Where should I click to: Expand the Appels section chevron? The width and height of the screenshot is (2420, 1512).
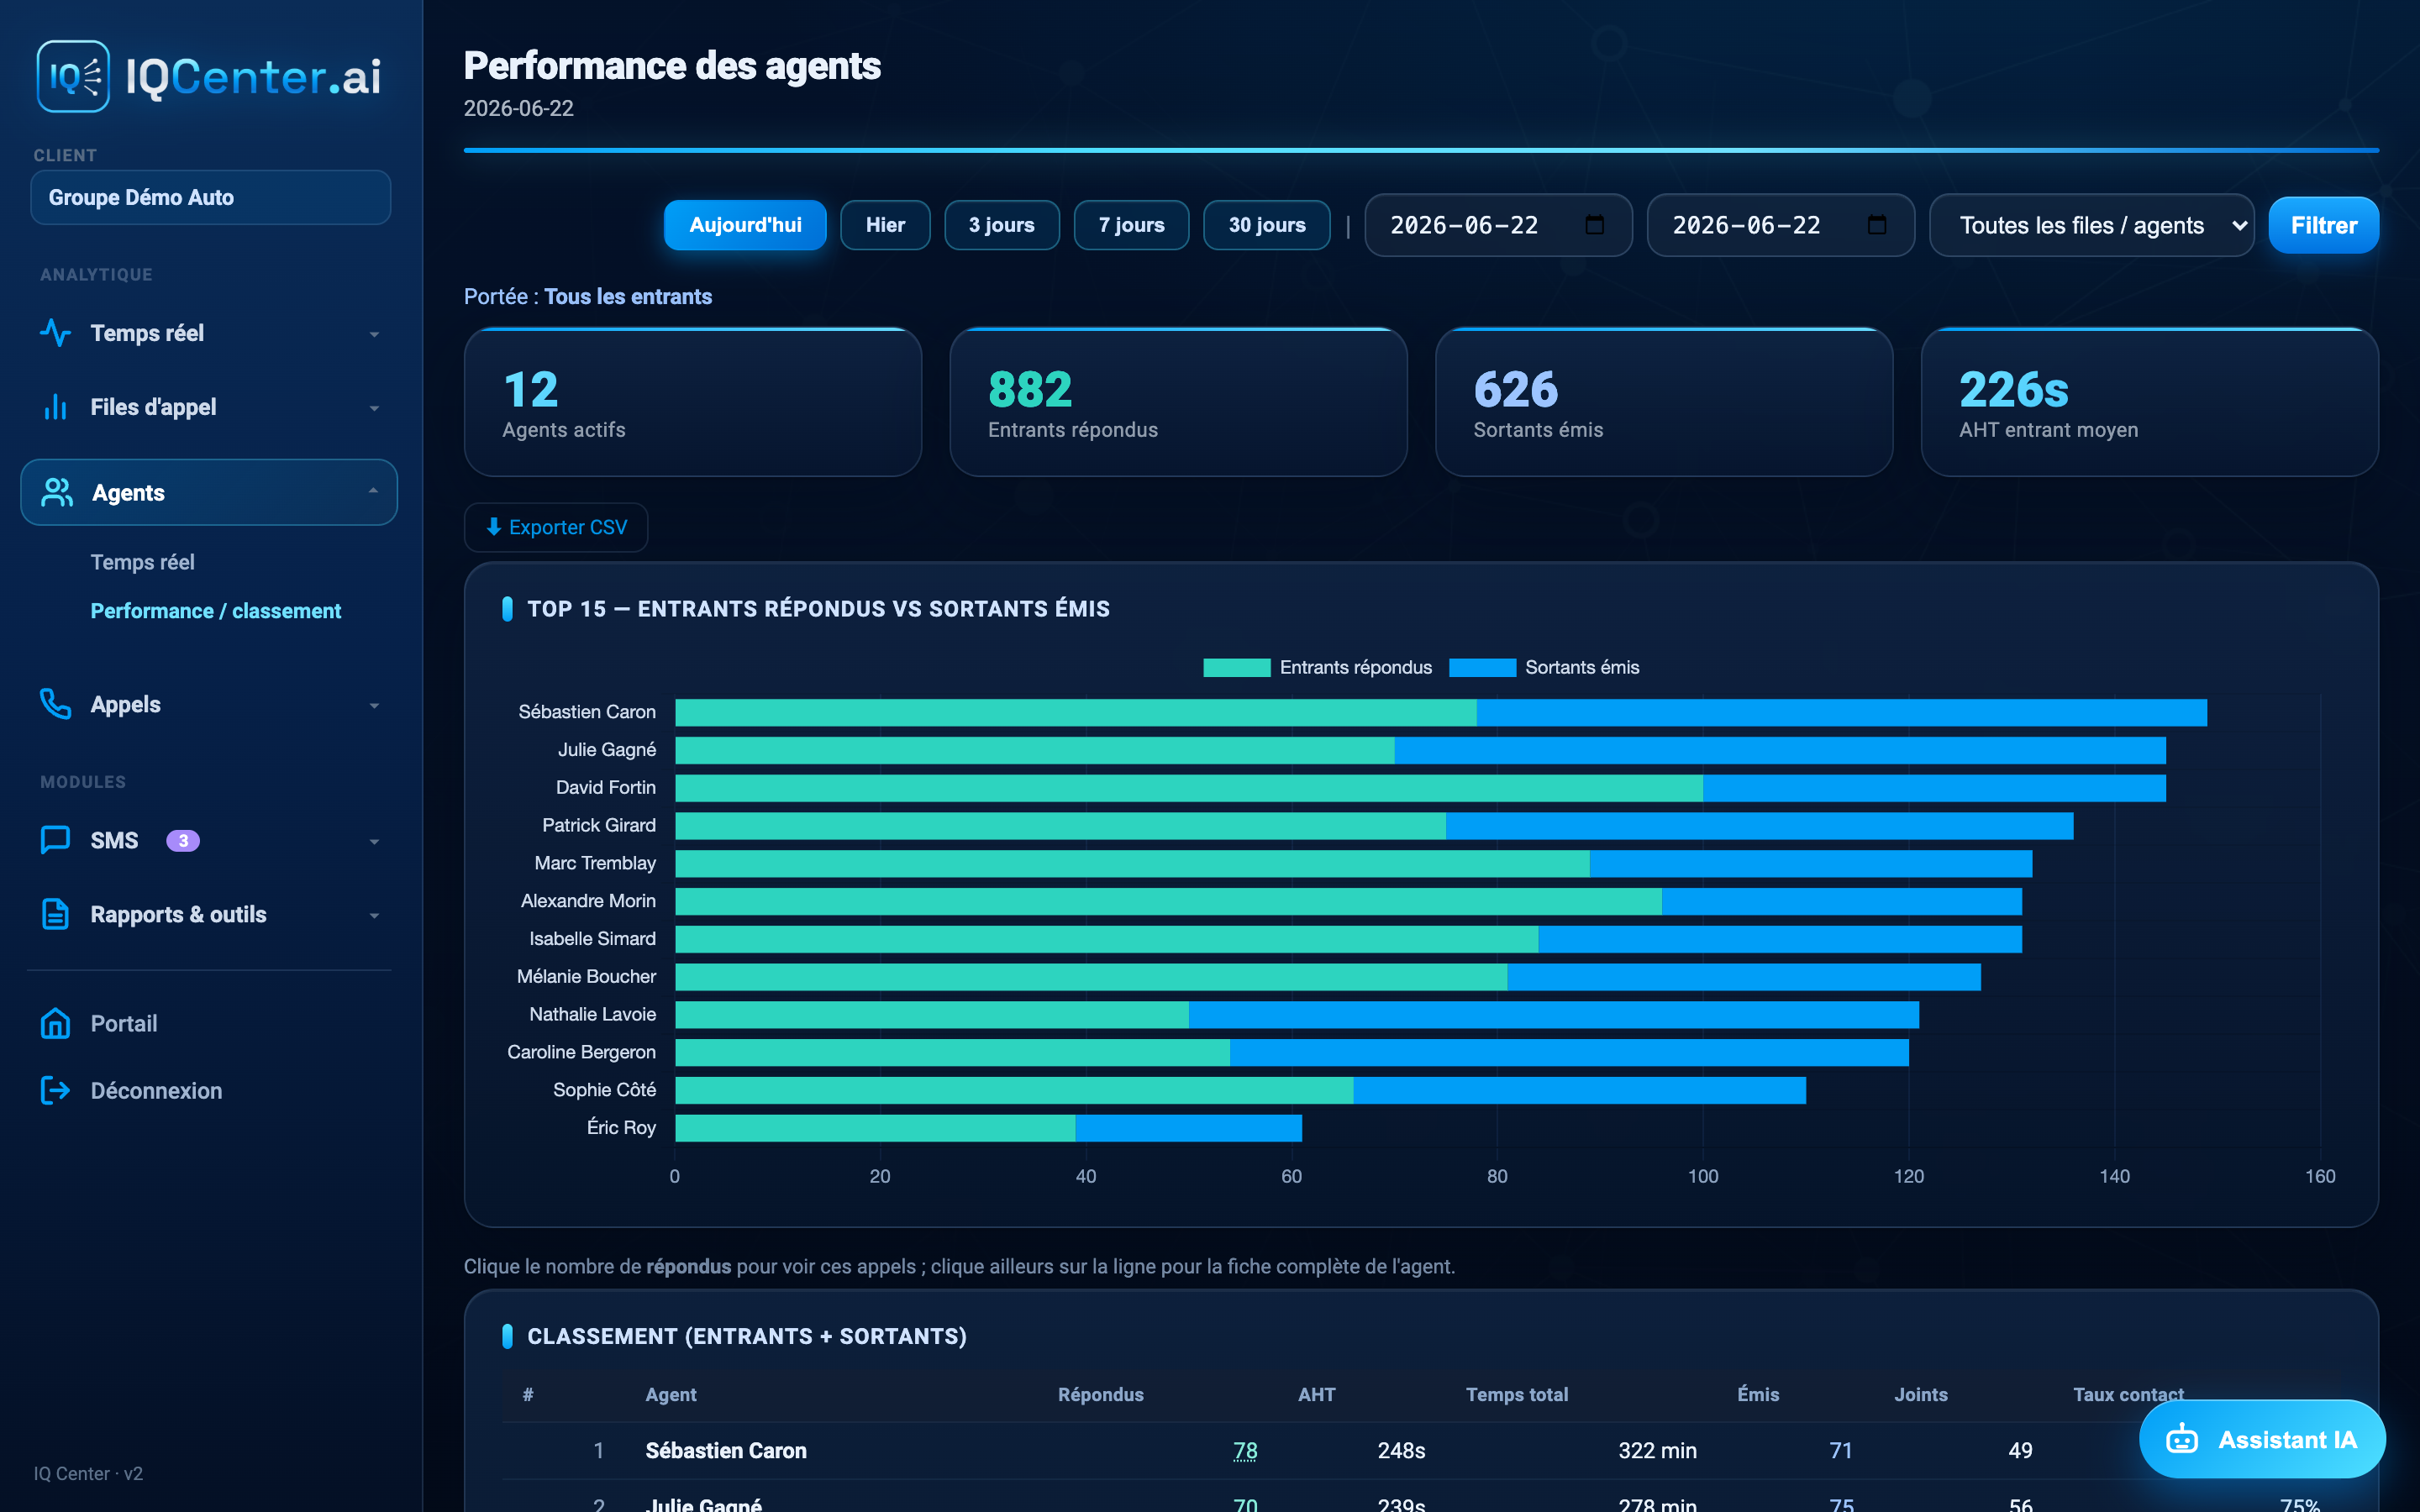pos(374,705)
